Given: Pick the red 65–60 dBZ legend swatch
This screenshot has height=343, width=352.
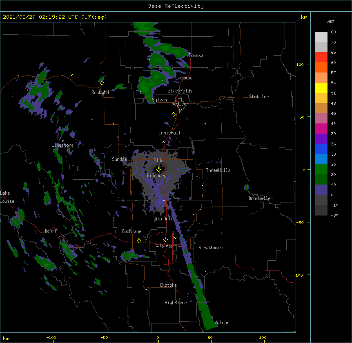Looking at the screenshot, I should pos(321,57).
